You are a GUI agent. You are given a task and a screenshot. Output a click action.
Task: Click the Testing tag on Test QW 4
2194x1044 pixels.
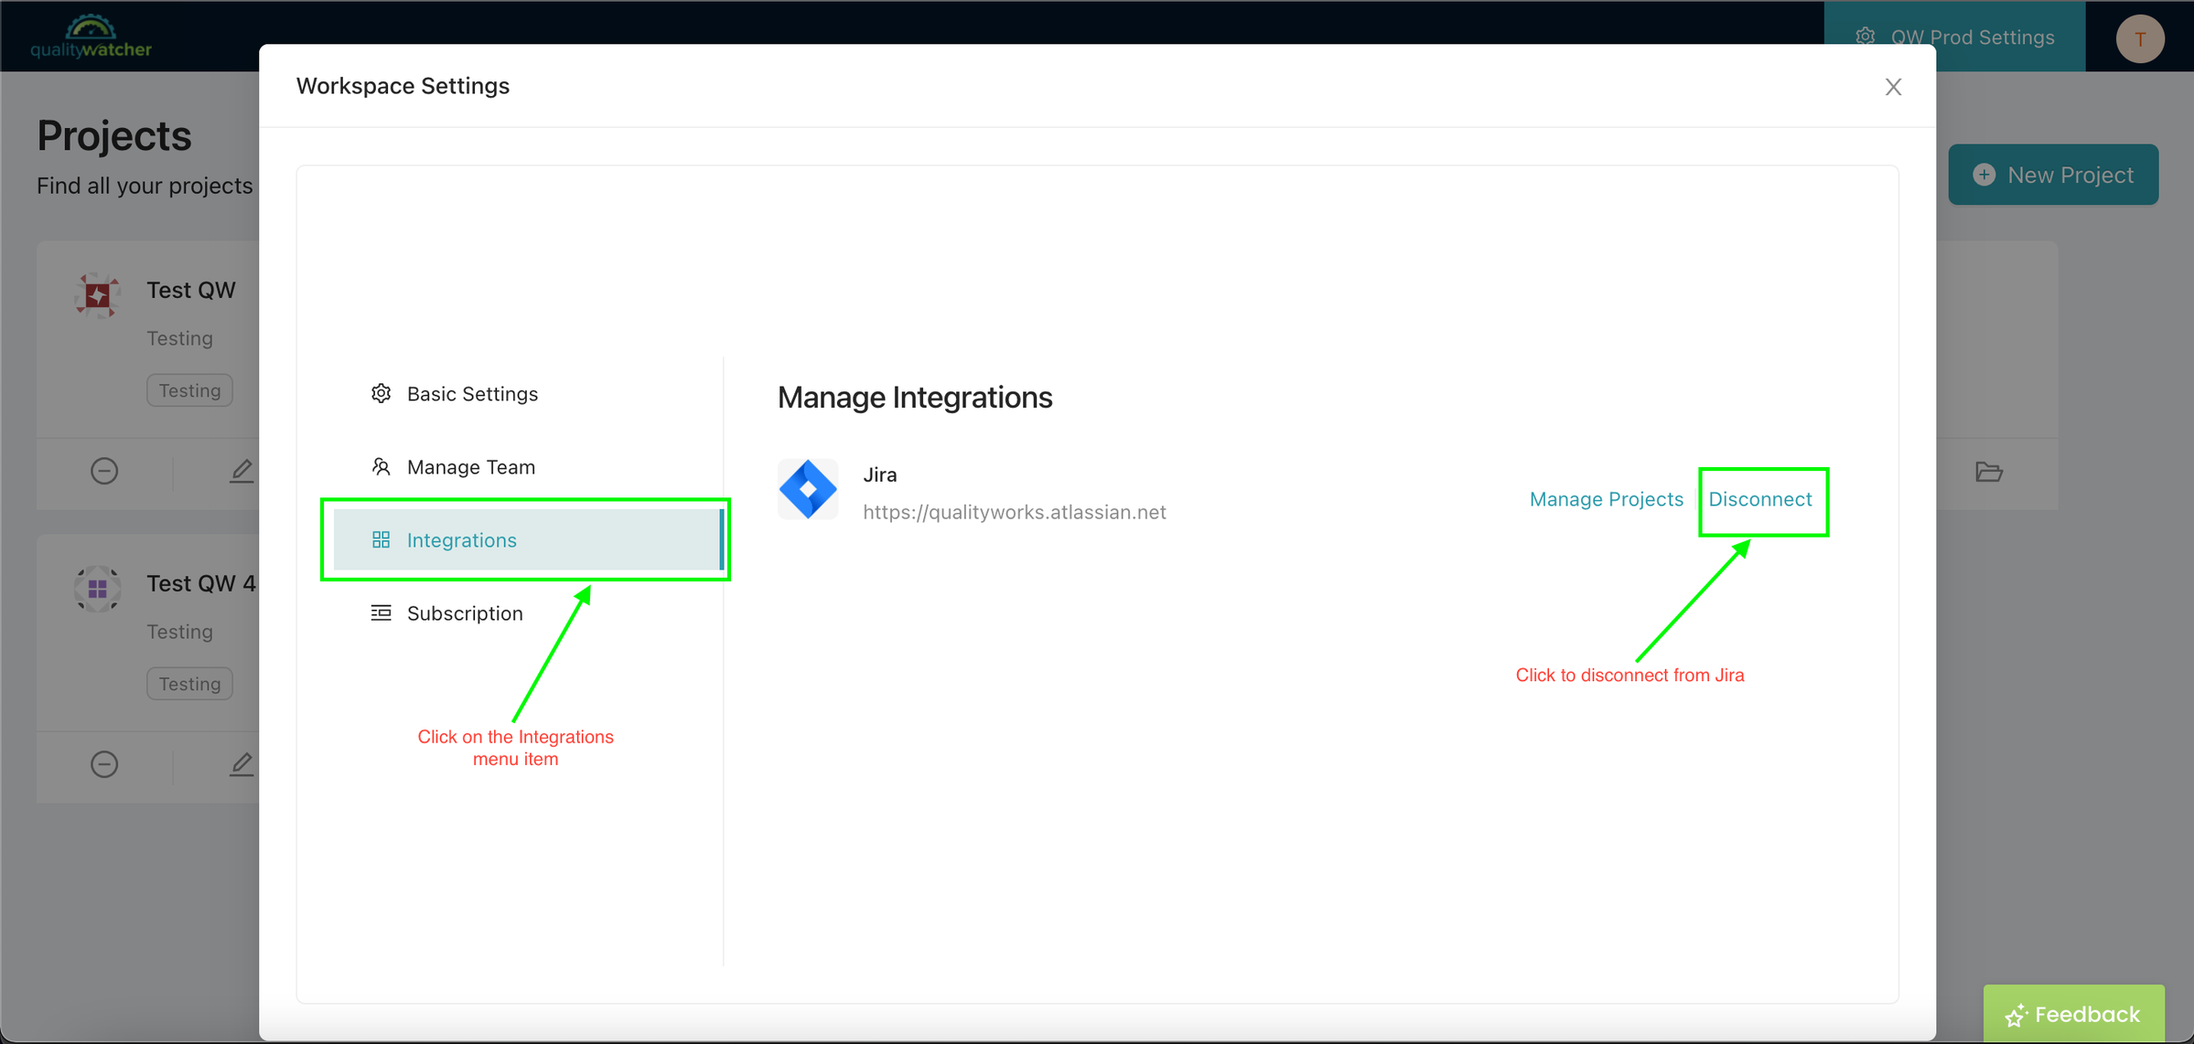190,684
